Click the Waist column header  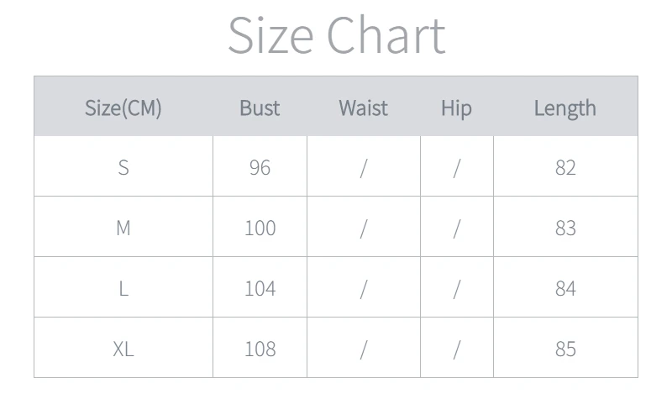(x=364, y=108)
